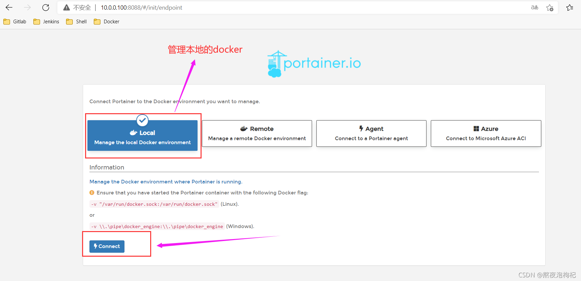Go back using browser back arrow

click(9, 7)
